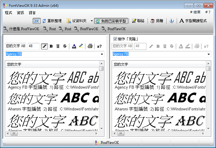The width and height of the screenshot is (216, 148).
Task: Click the 捐贈 donate coffee cup
Action: click(x=153, y=21)
